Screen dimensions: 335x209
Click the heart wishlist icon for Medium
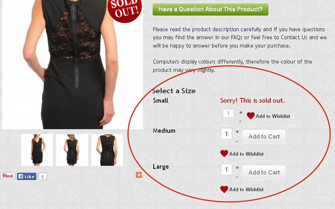coord(224,153)
